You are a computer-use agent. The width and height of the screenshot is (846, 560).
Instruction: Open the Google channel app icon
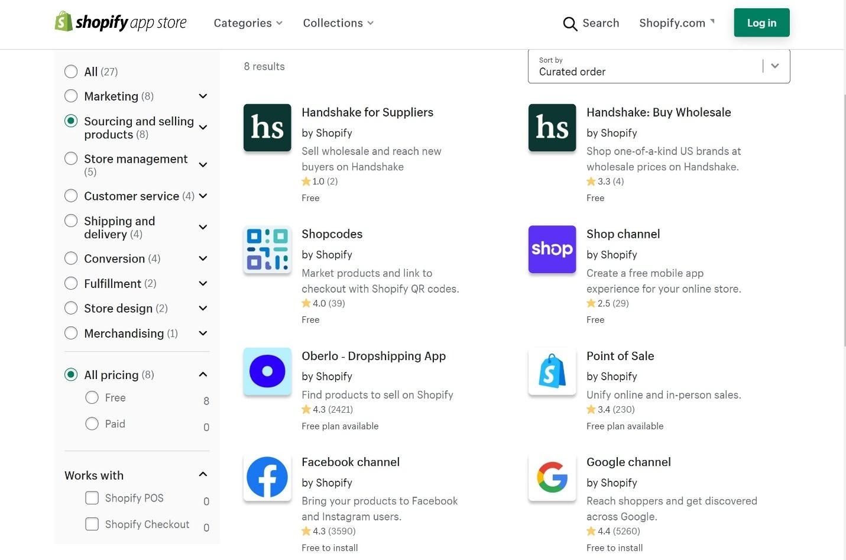552,477
